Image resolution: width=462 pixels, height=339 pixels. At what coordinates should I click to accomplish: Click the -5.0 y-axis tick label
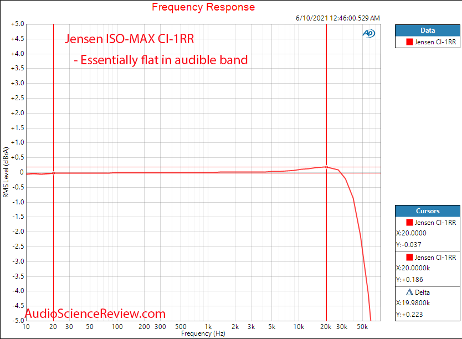[18, 320]
